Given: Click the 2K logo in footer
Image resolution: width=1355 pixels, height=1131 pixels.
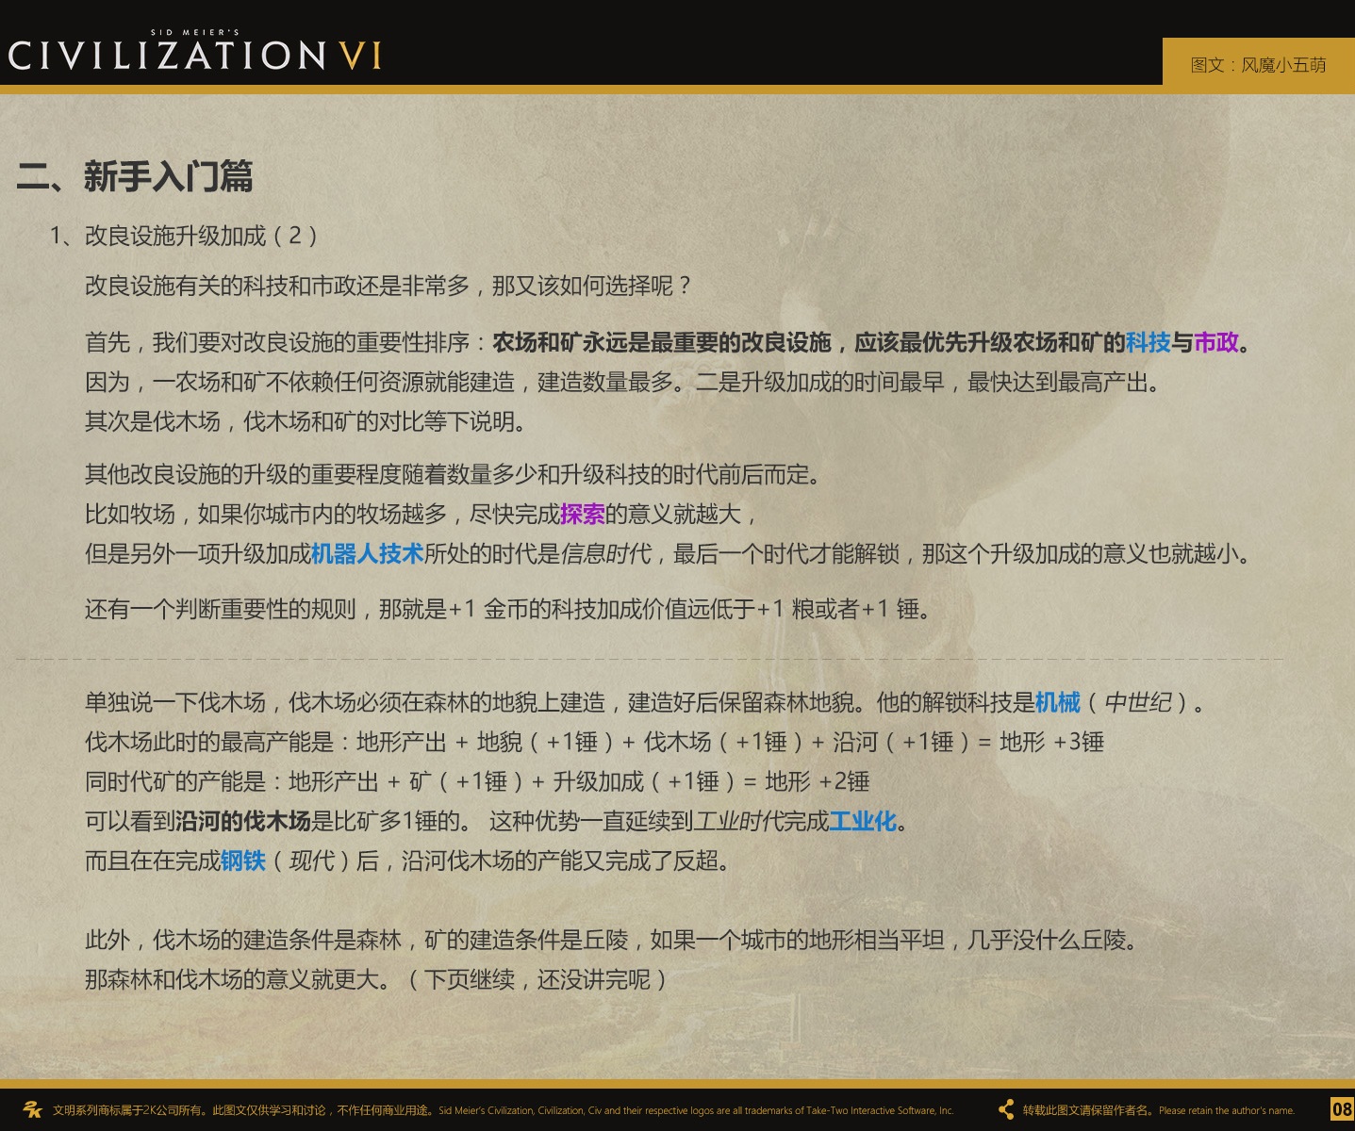Looking at the screenshot, I should [x=32, y=1109].
